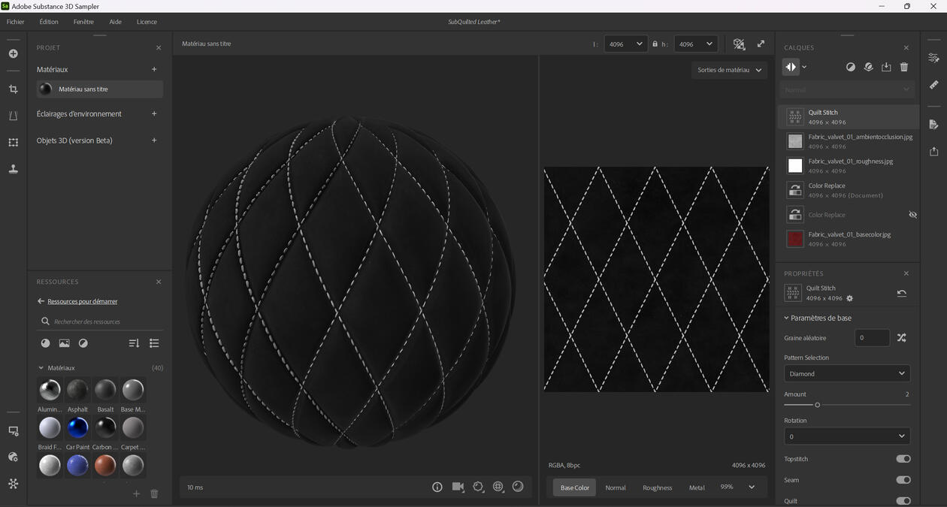Open the environment lighting icon in viewport bar
This screenshot has width=947, height=507.
click(498, 487)
